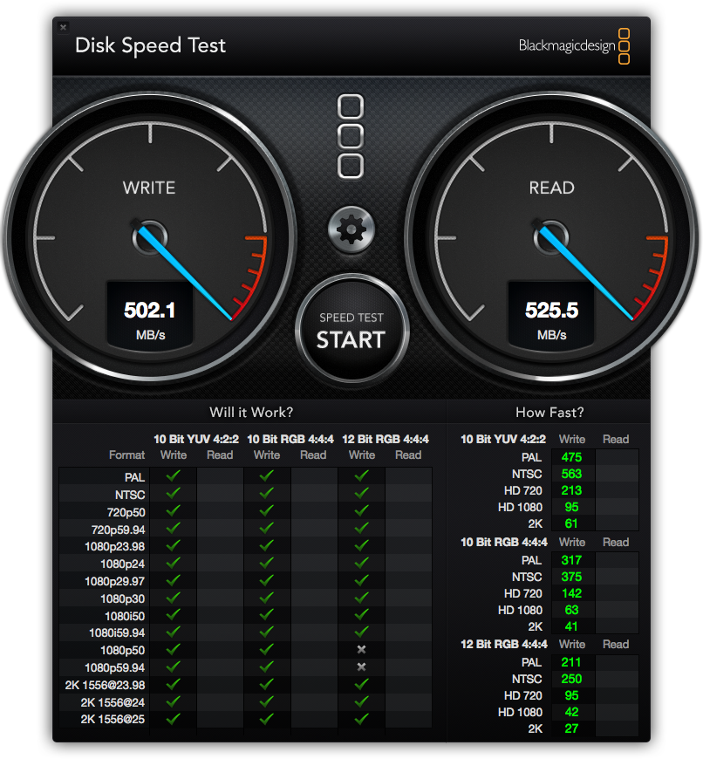Click the 10 Bit YUV 4:2:2 PAL write value 475
The height and width of the screenshot is (759, 703).
tap(571, 457)
